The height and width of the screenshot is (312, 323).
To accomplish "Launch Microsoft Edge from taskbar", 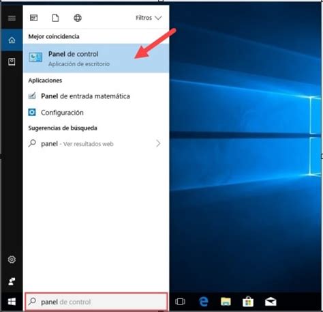I will point(204,302).
